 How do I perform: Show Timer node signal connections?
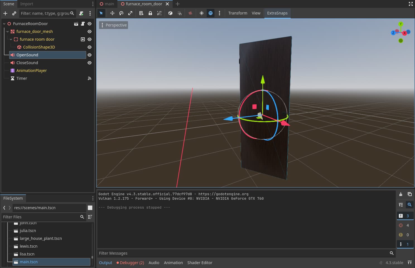click(x=90, y=78)
